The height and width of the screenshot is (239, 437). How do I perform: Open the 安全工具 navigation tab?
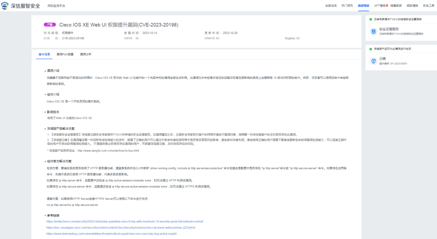[429, 6]
